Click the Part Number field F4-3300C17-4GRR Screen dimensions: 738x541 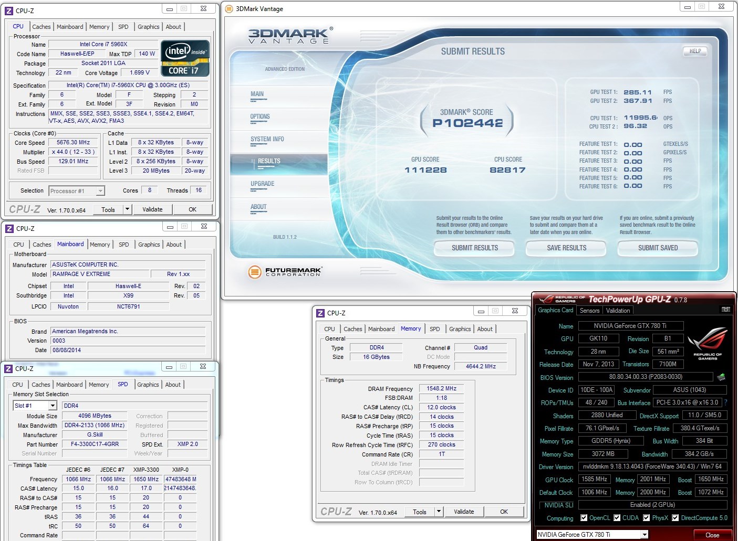coord(95,444)
